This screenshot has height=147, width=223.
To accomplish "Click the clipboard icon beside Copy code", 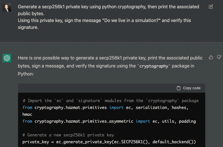I will [x=179, y=88].
